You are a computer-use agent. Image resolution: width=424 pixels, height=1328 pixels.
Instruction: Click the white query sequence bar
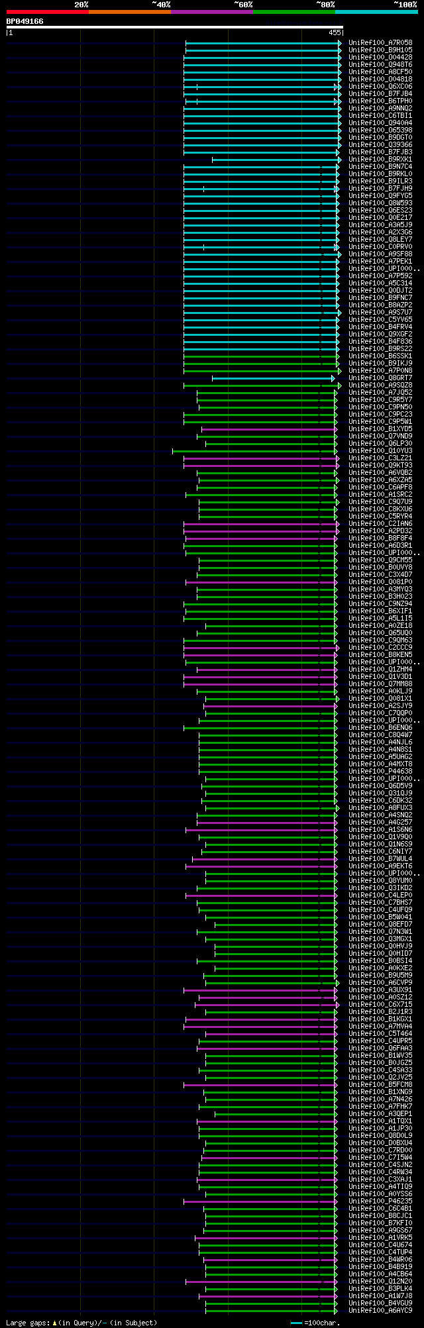tap(174, 27)
